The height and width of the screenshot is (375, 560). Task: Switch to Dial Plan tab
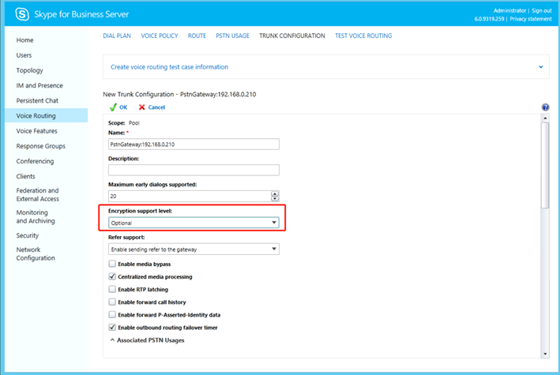pyautogui.click(x=117, y=36)
